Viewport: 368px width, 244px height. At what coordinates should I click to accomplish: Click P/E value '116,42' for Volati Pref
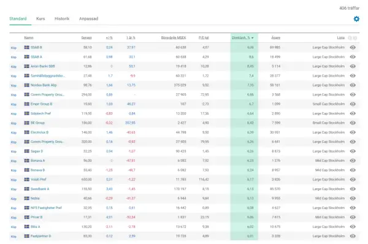click(204, 180)
